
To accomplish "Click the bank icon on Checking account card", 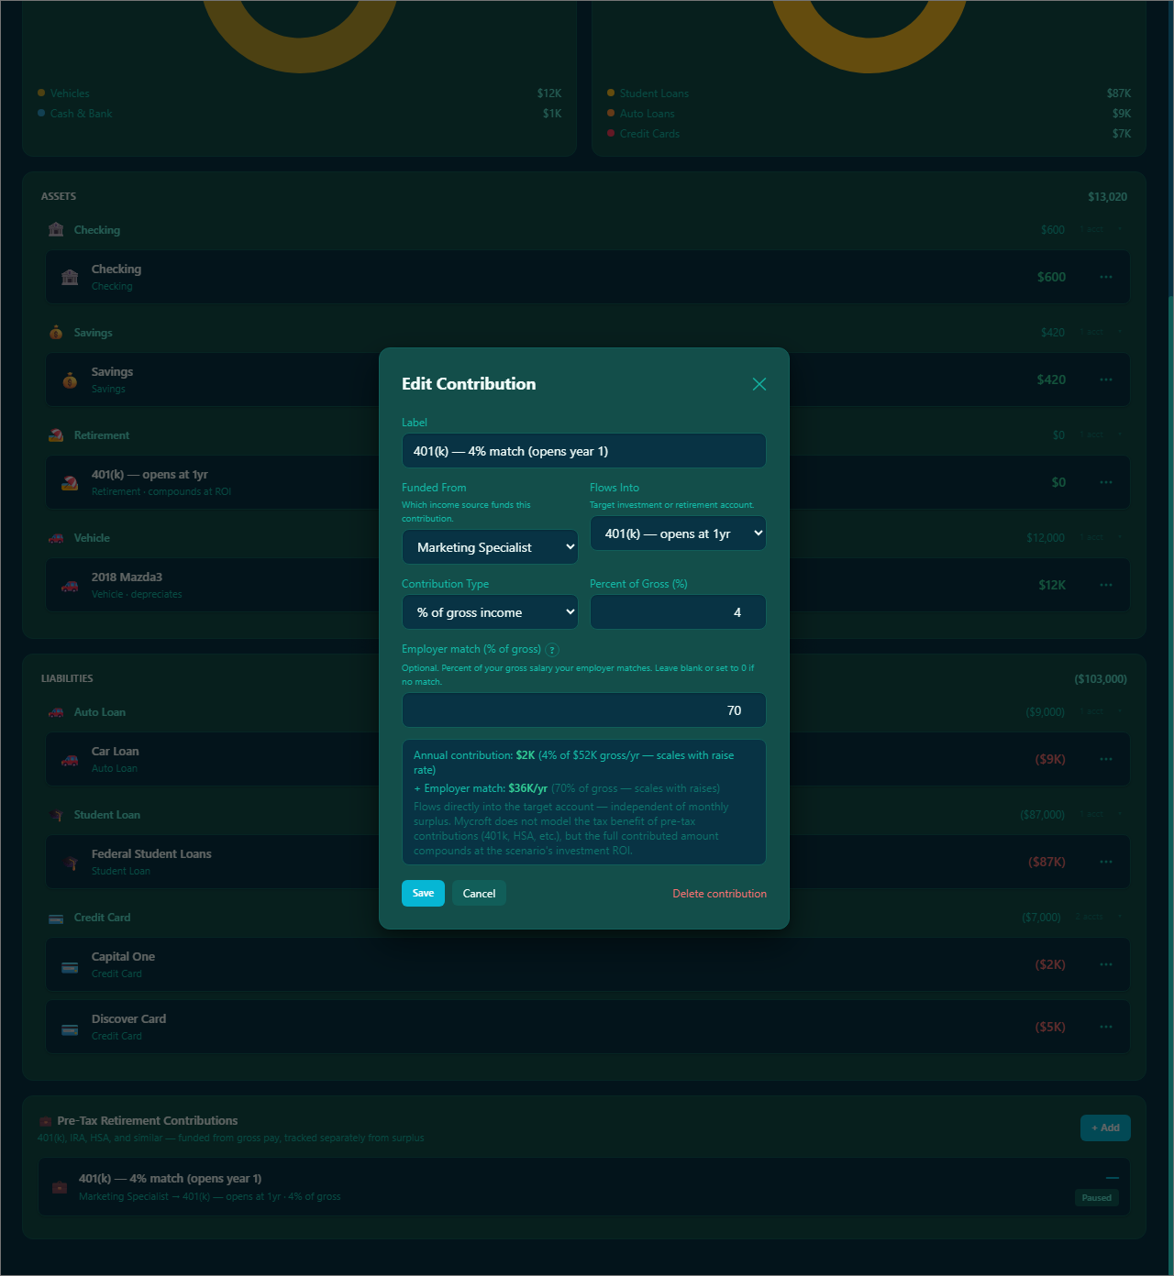I will pyautogui.click(x=70, y=277).
